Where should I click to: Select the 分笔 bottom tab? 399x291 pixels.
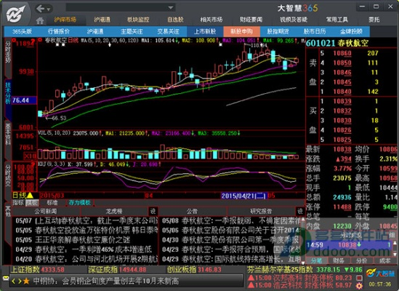tap(316, 260)
